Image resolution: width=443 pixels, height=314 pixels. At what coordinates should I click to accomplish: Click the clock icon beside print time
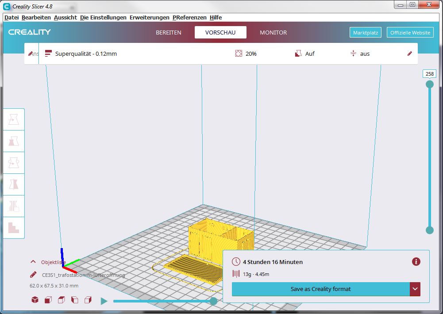(236, 262)
